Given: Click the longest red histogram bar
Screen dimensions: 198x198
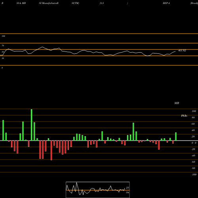Looking at the screenshot, I should tap(51, 150).
